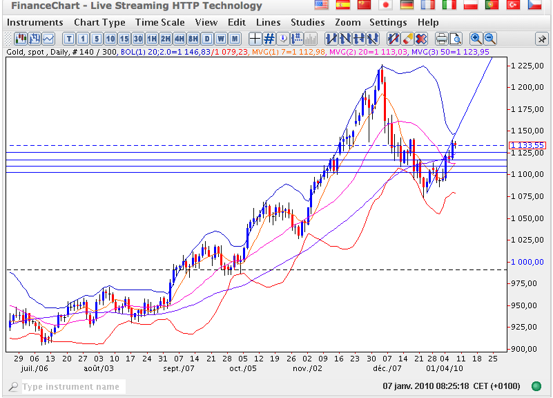Open the Instruments menu
553x398 pixels.
pos(35,22)
